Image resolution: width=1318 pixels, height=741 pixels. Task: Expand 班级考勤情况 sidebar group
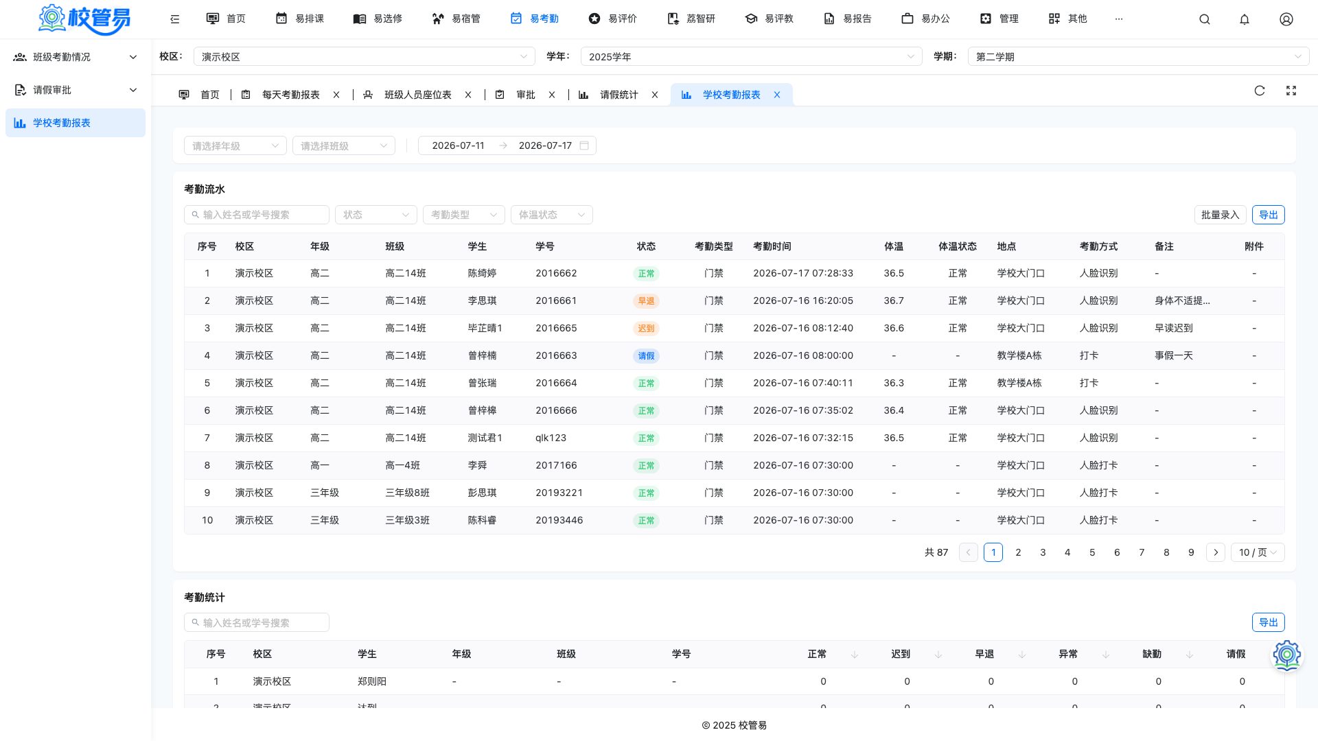[76, 57]
